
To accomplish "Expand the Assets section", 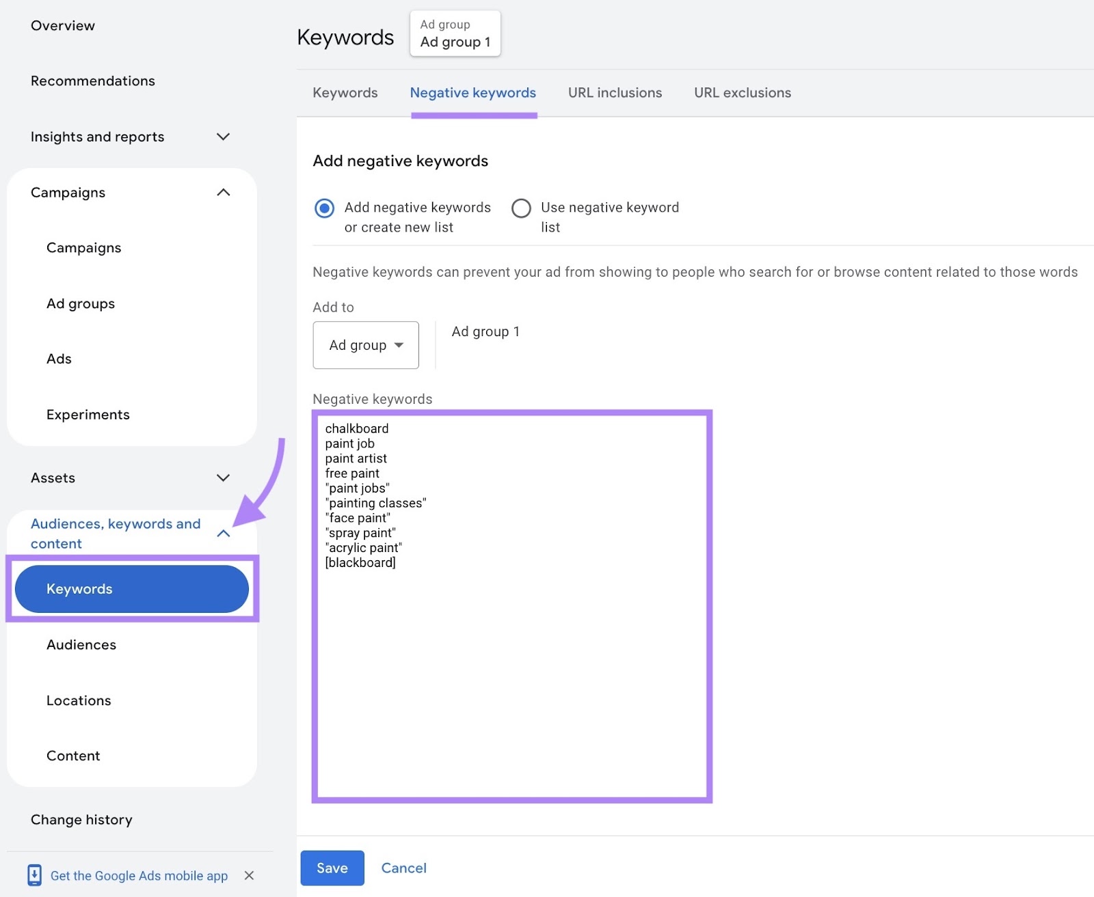I will coord(223,478).
